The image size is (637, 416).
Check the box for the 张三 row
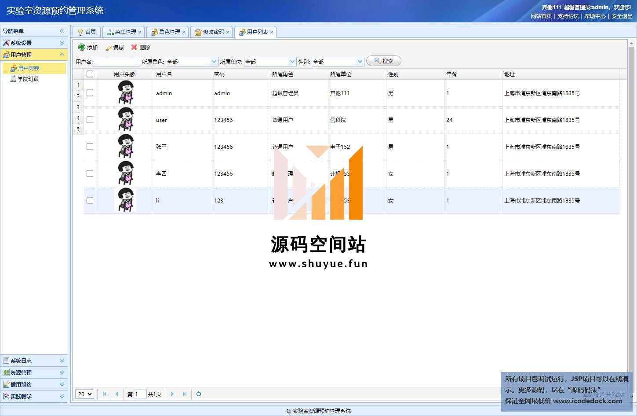click(x=90, y=147)
